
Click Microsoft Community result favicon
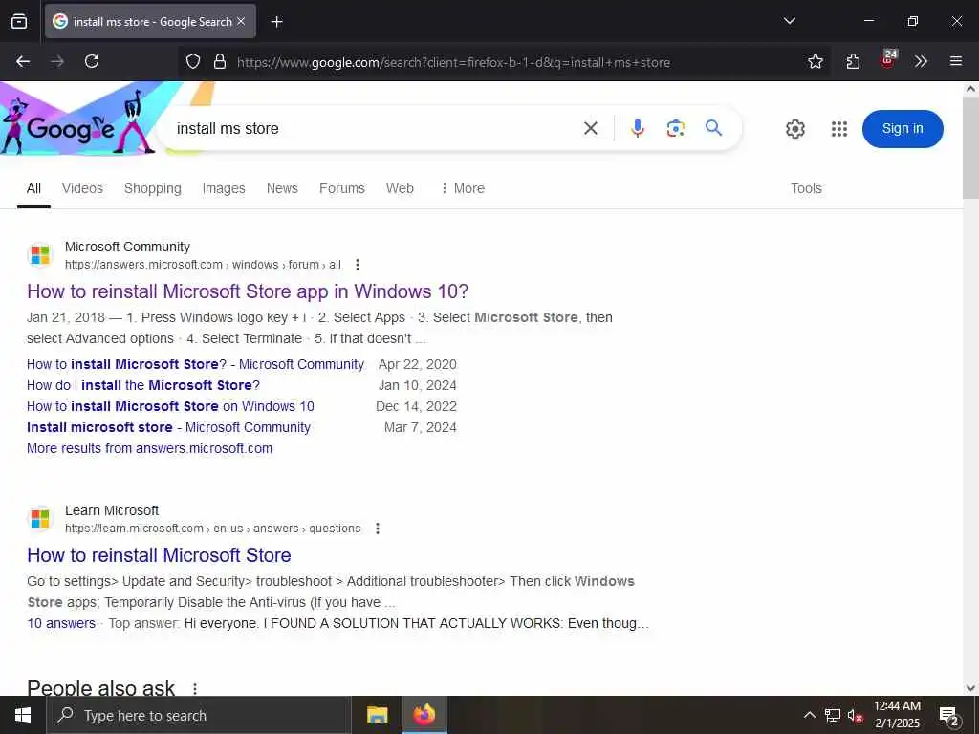pos(40,255)
